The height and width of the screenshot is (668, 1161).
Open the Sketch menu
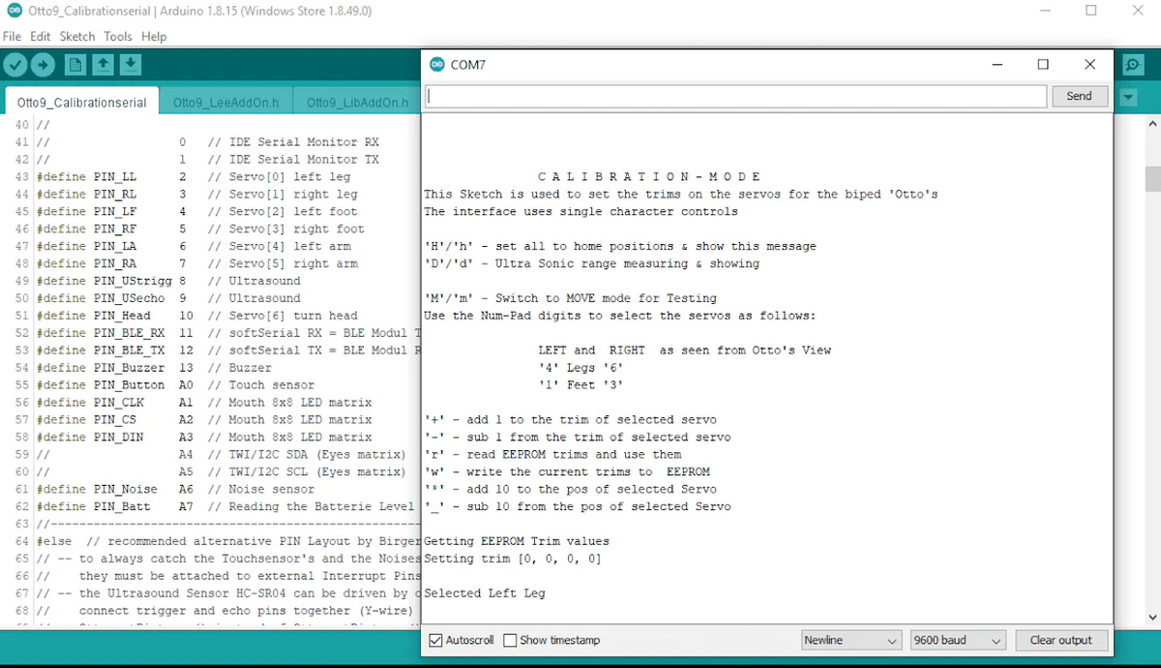77,37
